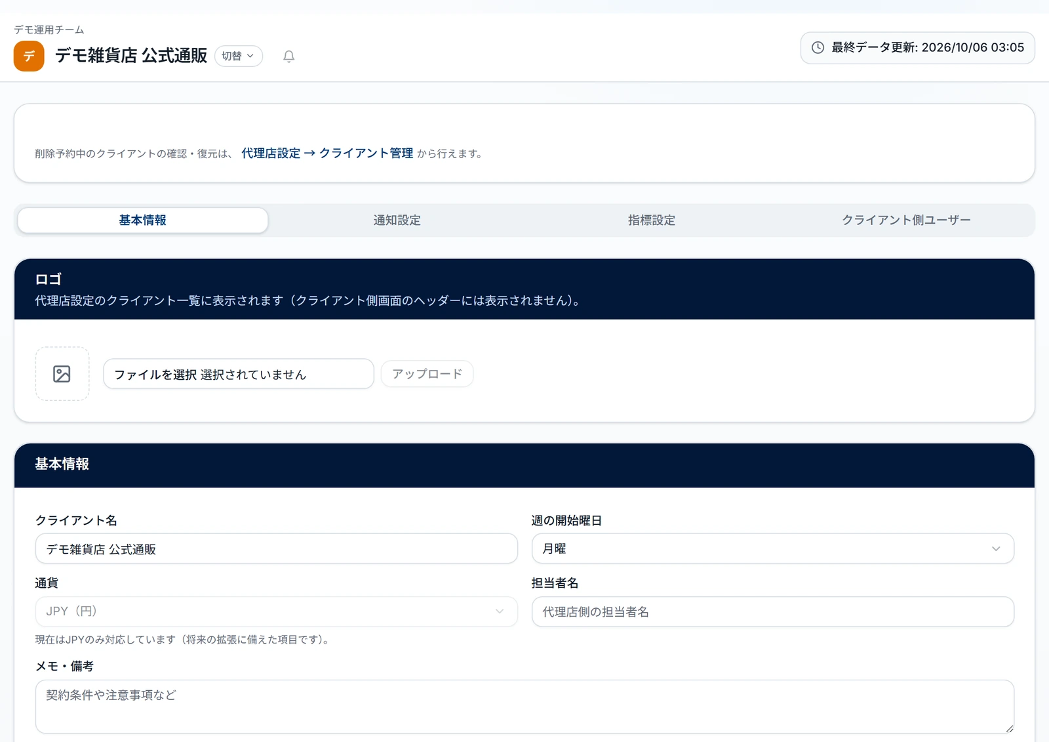The image size is (1049, 742).
Task: Click the ロゴ section heading
Action: point(49,279)
